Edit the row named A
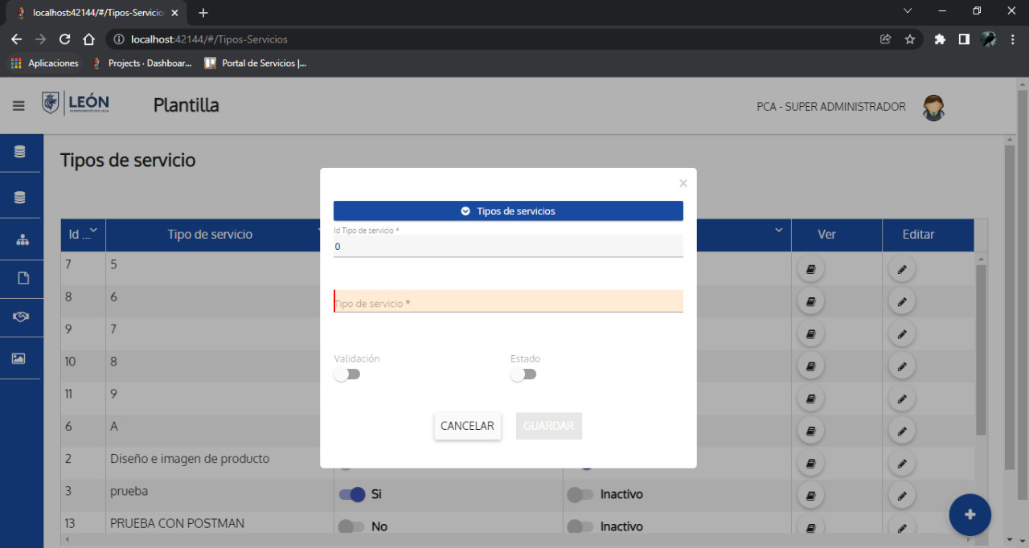The height and width of the screenshot is (548, 1029). (902, 431)
